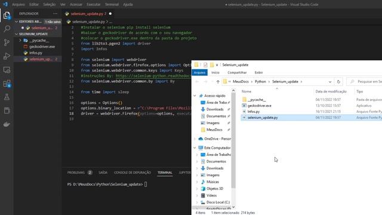382x215 pixels.
Task: Open the Docker whale icon view
Action: [x=7, y=124]
